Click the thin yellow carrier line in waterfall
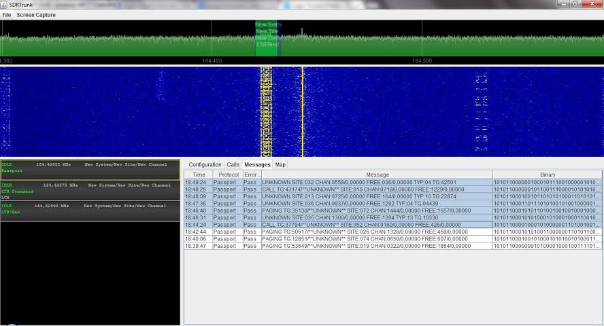 303,111
